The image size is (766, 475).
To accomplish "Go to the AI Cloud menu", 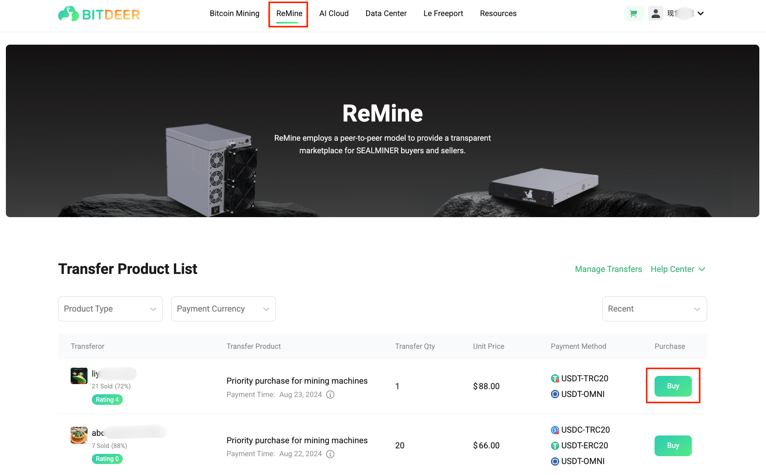I will (334, 13).
